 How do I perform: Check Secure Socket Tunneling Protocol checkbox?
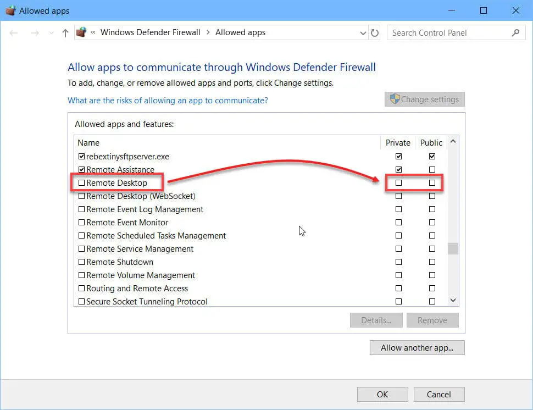click(x=81, y=301)
